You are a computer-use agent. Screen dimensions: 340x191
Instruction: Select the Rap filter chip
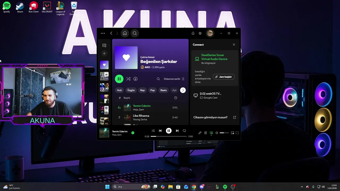tap(142, 90)
